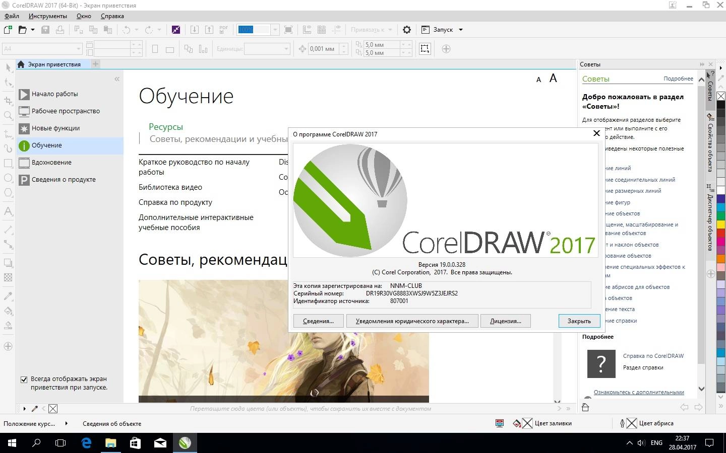Screen dimensions: 726x453
Task: Open the zoom level dropdown
Action: (275, 30)
